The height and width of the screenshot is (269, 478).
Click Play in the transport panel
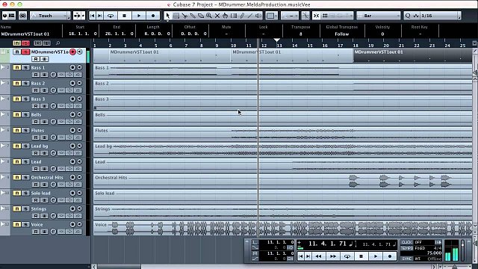click(x=376, y=256)
